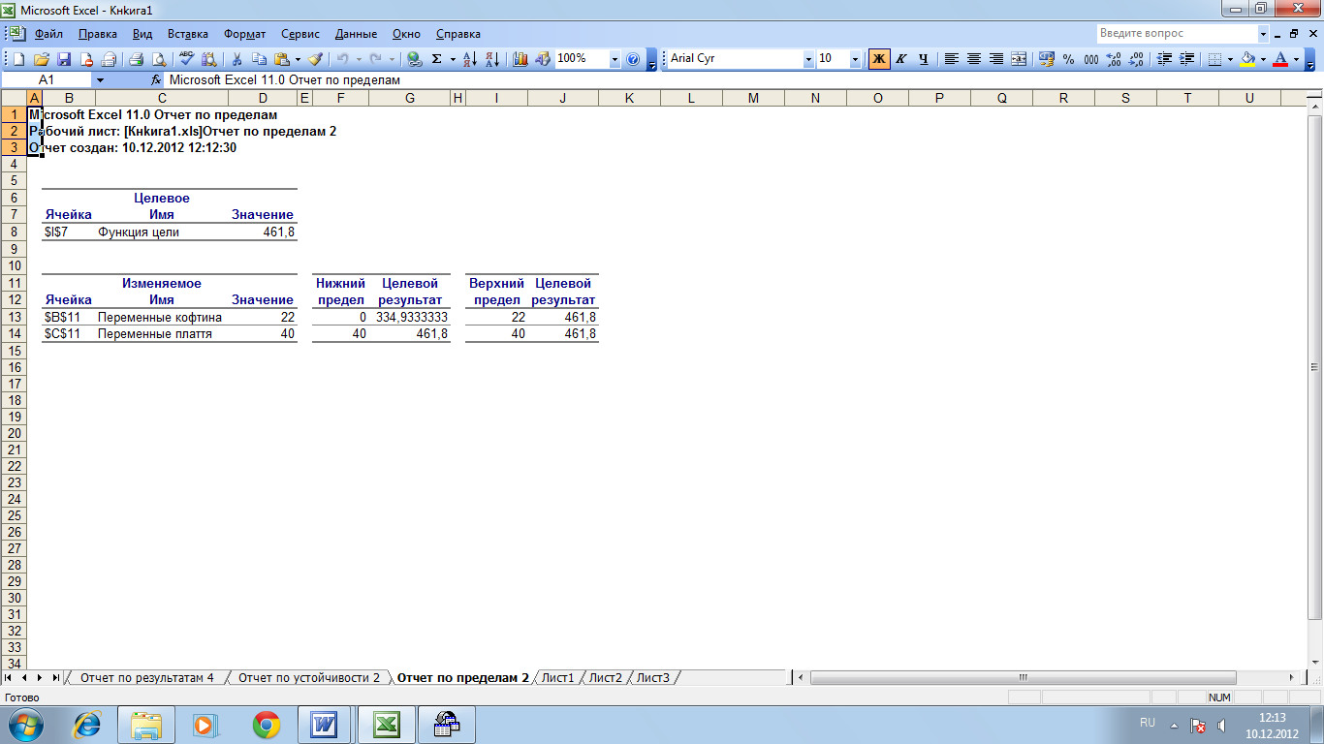The image size is (1324, 744).
Task: Activate the Format Painter brush
Action: (315, 59)
